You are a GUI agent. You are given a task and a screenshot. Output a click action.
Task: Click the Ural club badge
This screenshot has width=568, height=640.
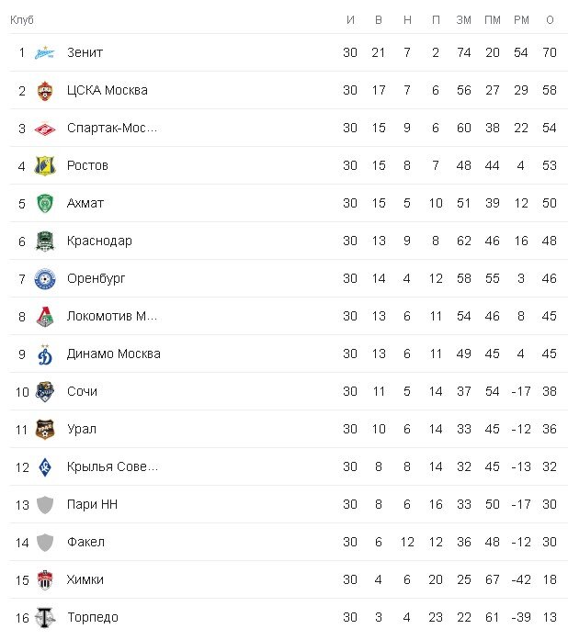[44, 430]
